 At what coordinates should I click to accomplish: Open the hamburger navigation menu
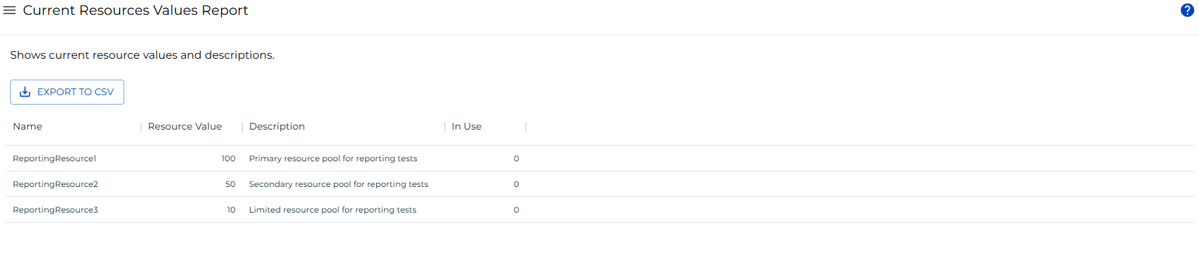click(9, 11)
